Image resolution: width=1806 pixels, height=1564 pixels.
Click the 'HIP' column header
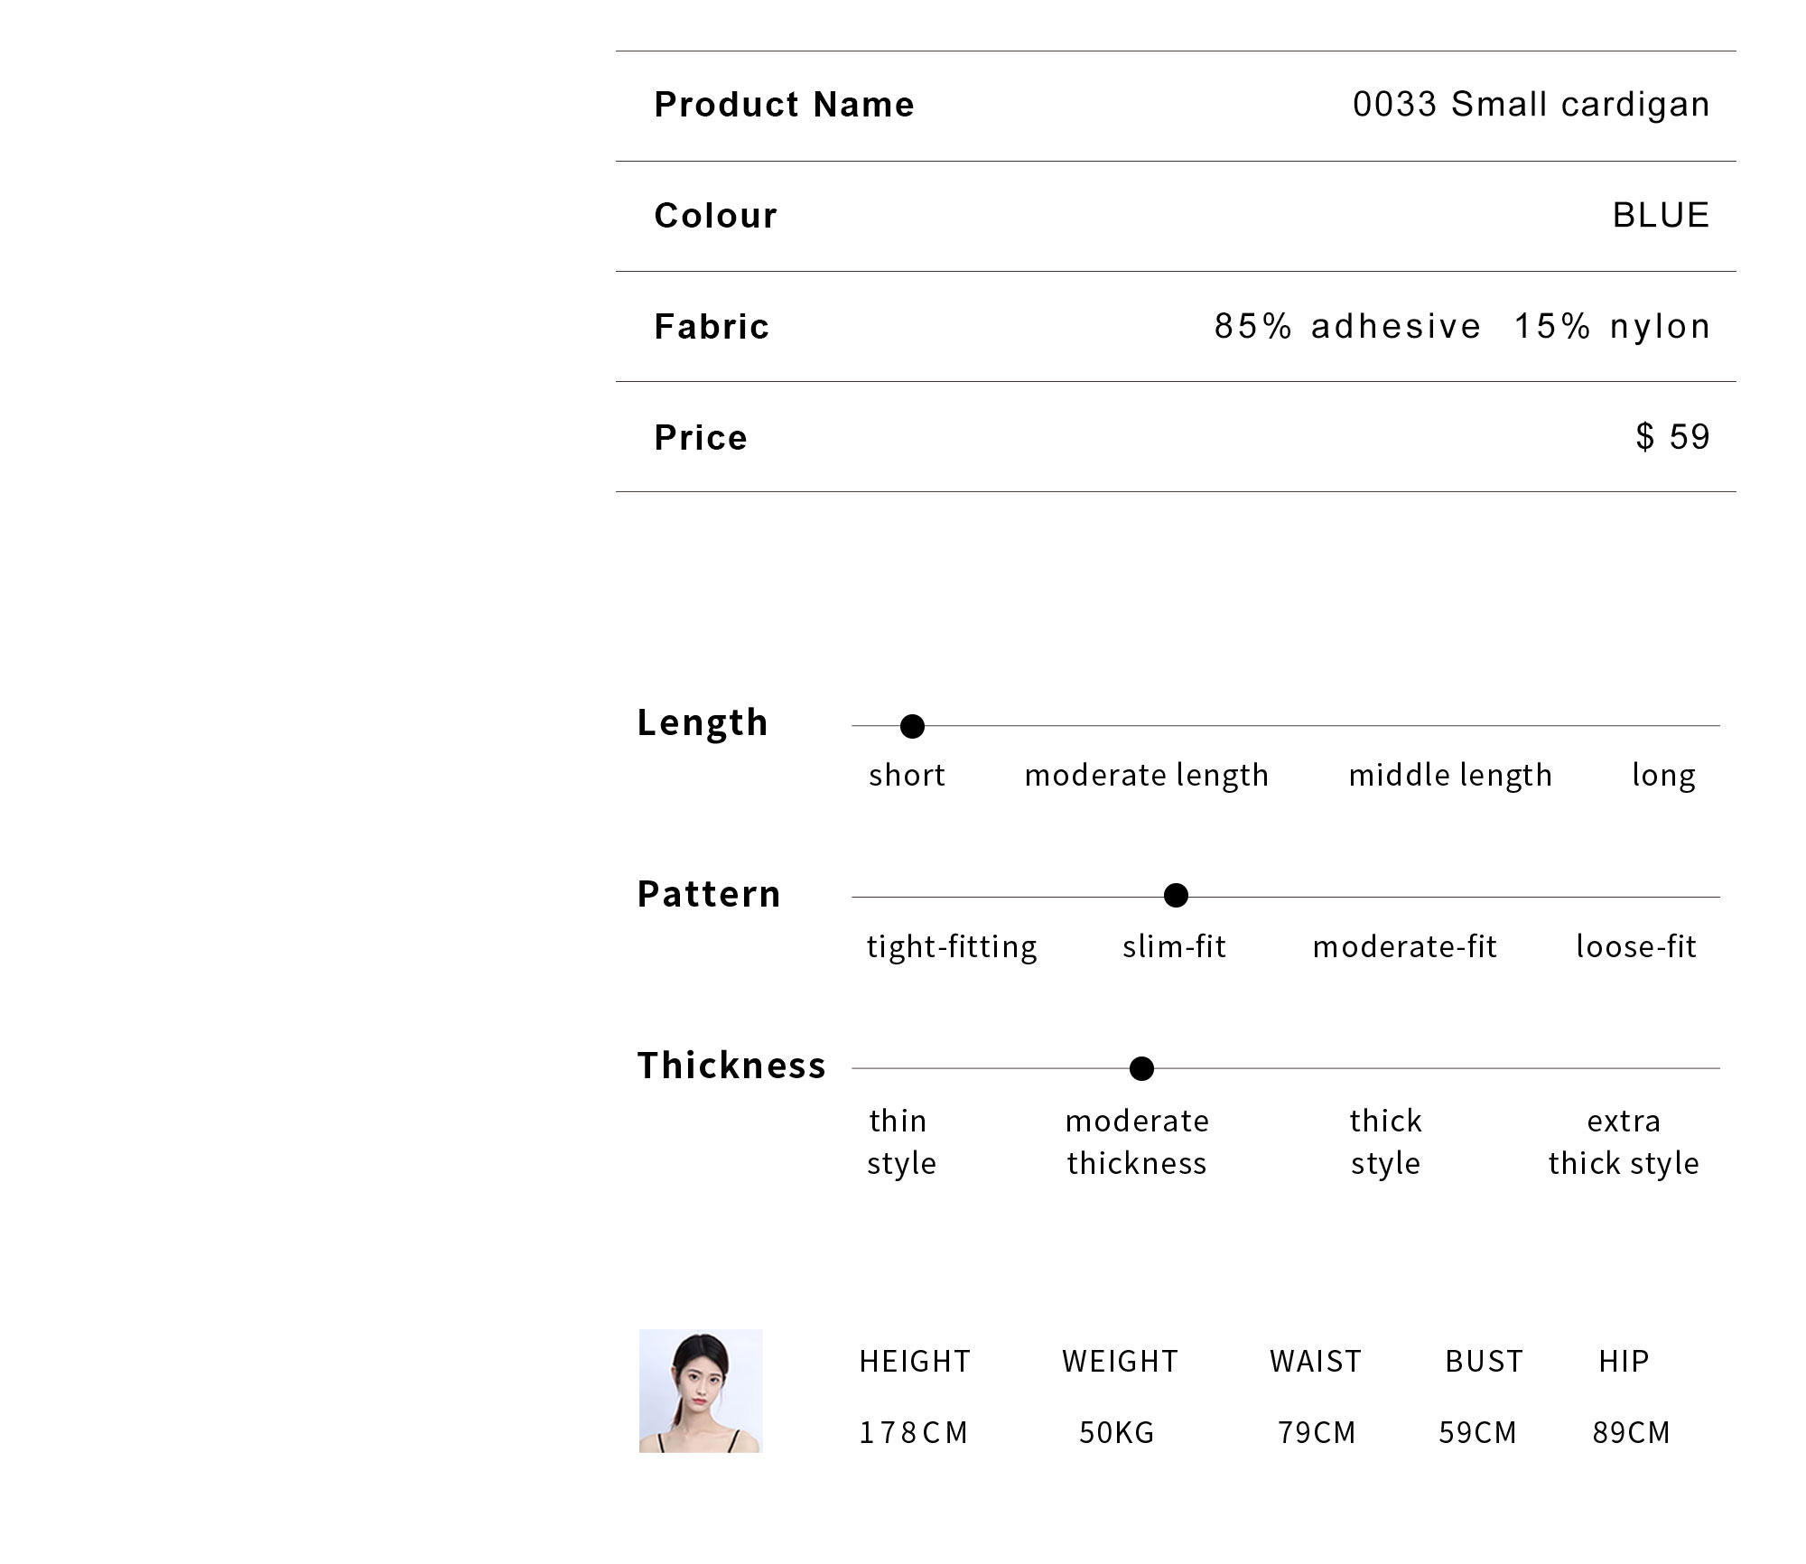click(x=1624, y=1362)
